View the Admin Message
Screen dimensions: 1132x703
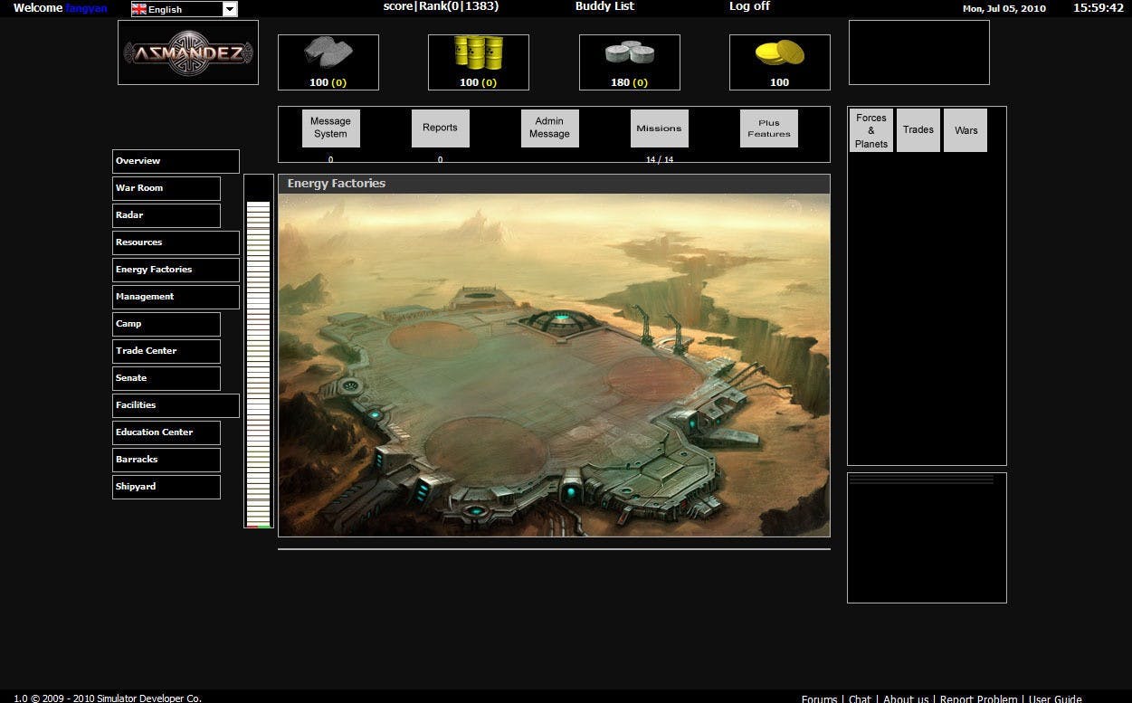pyautogui.click(x=549, y=128)
